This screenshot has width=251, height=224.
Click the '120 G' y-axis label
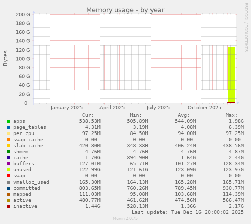23,50
